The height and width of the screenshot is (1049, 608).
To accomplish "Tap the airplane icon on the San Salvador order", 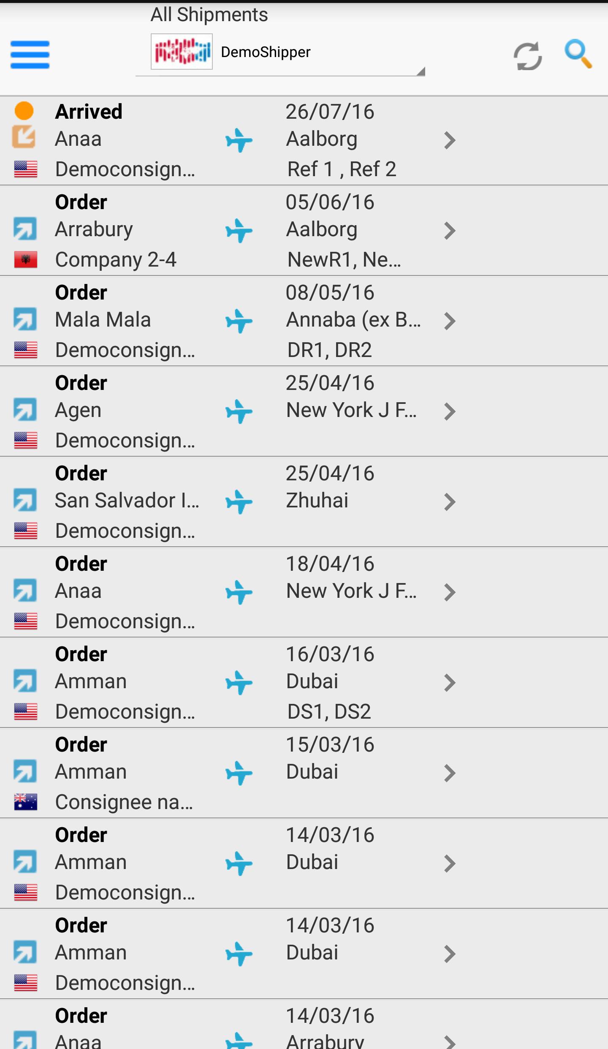I will (239, 502).
